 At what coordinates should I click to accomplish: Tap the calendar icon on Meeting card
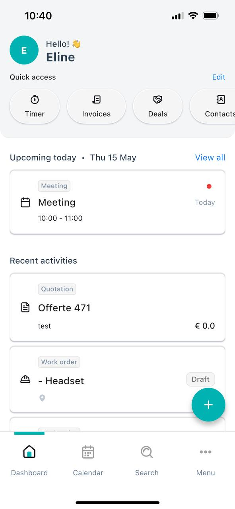25,202
